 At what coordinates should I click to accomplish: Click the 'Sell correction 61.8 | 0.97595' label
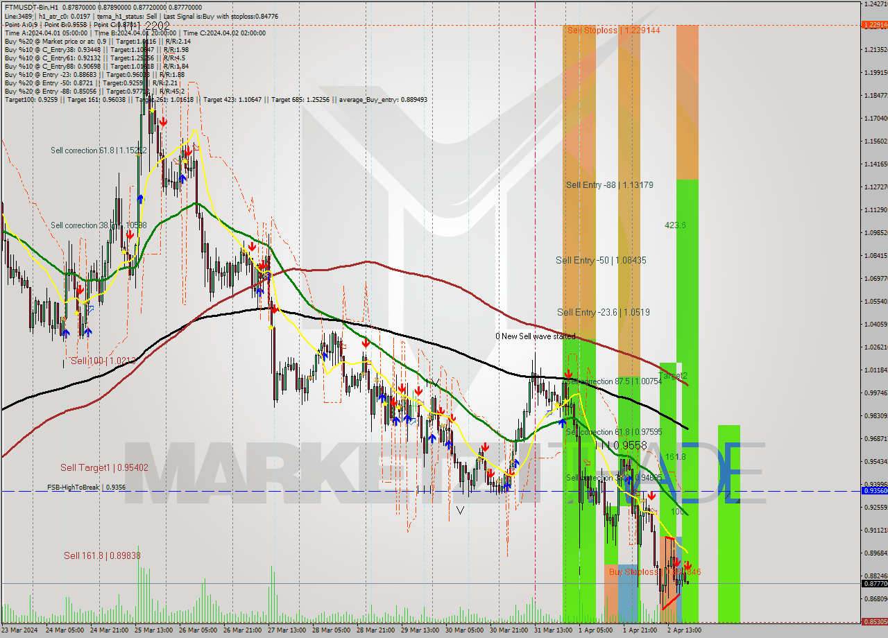click(x=613, y=432)
